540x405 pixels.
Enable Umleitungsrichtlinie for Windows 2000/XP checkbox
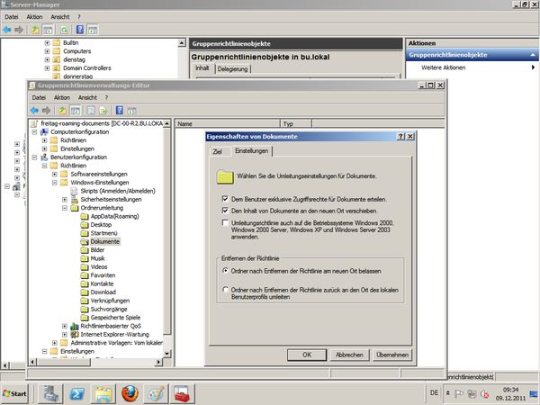click(x=225, y=223)
